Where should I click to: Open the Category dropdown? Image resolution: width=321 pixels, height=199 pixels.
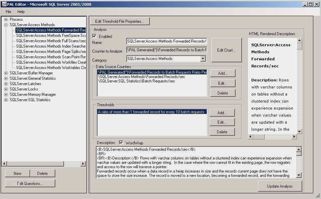pos(203,59)
